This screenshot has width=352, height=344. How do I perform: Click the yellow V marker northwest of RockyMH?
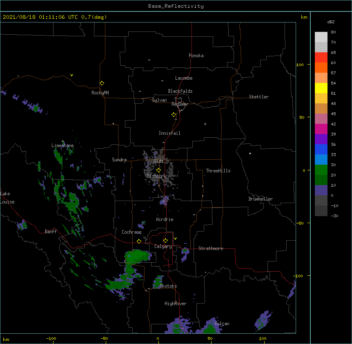tap(71, 75)
